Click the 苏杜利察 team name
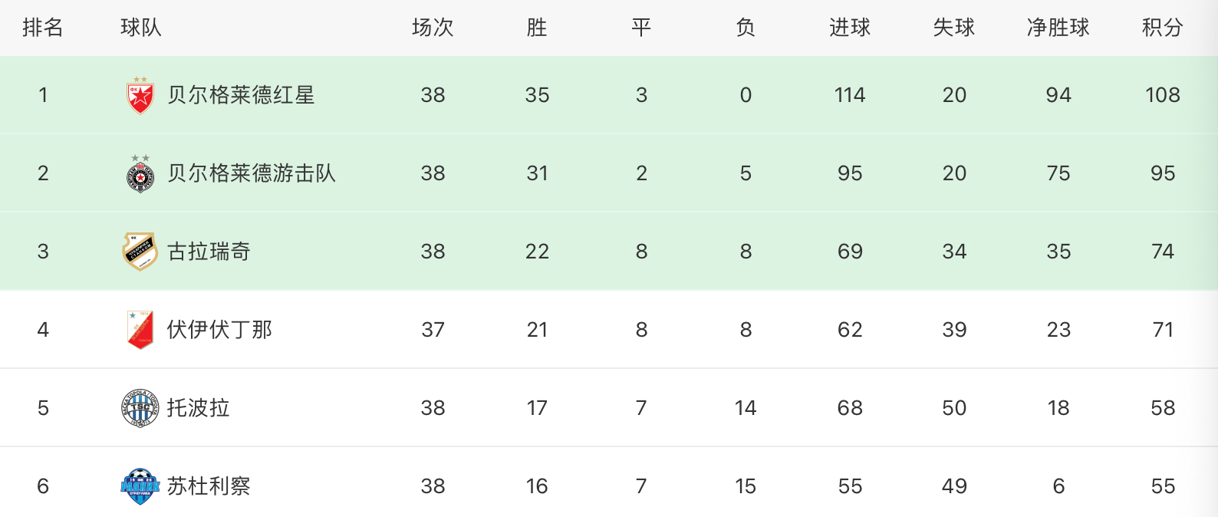The height and width of the screenshot is (517, 1218). [209, 486]
